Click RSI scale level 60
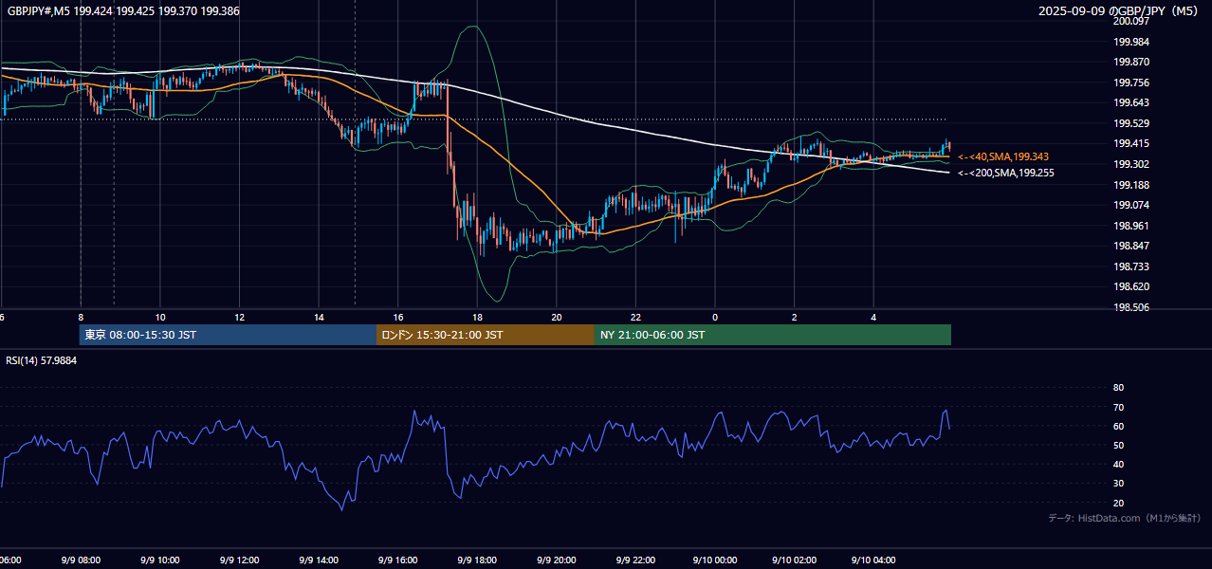This screenshot has height=569, width=1212. pyautogui.click(x=1118, y=426)
